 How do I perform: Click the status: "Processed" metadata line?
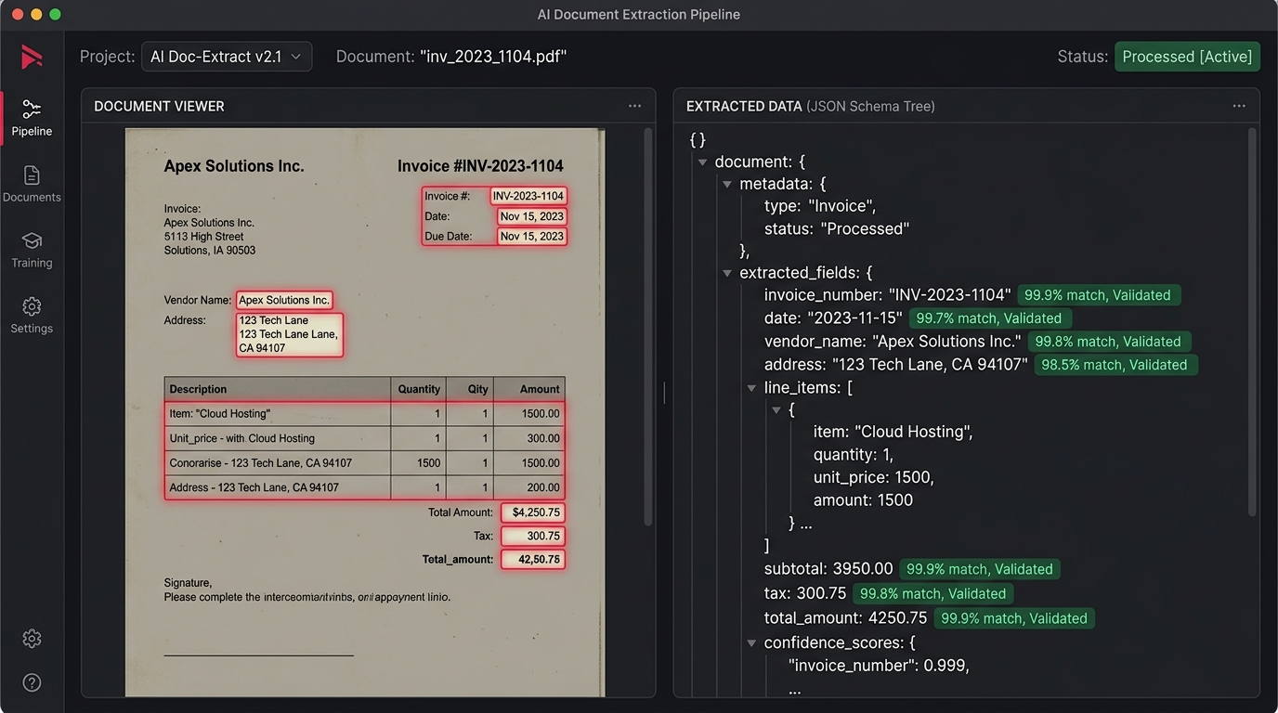click(x=837, y=228)
